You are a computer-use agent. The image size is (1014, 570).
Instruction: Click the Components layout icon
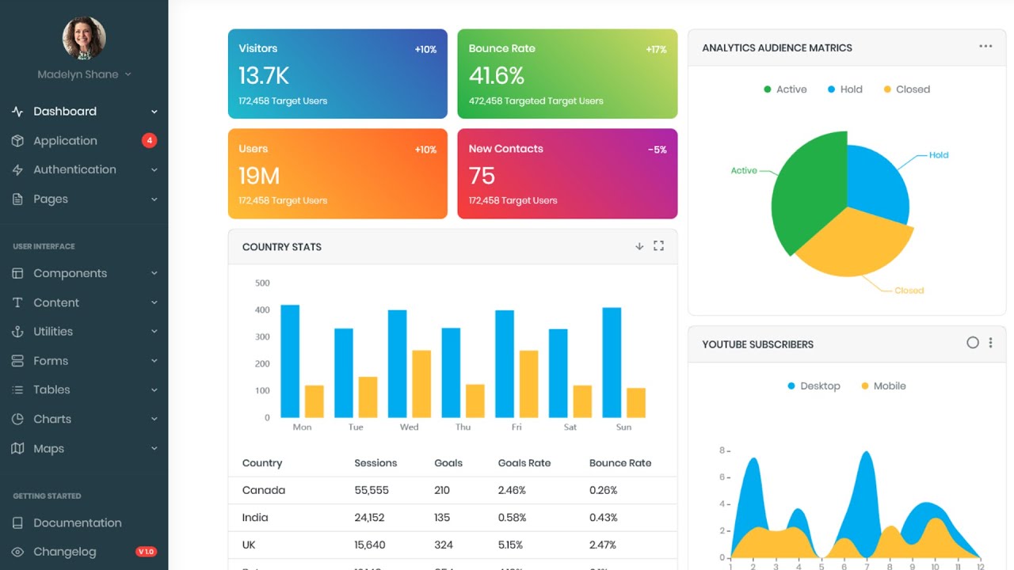(x=17, y=273)
